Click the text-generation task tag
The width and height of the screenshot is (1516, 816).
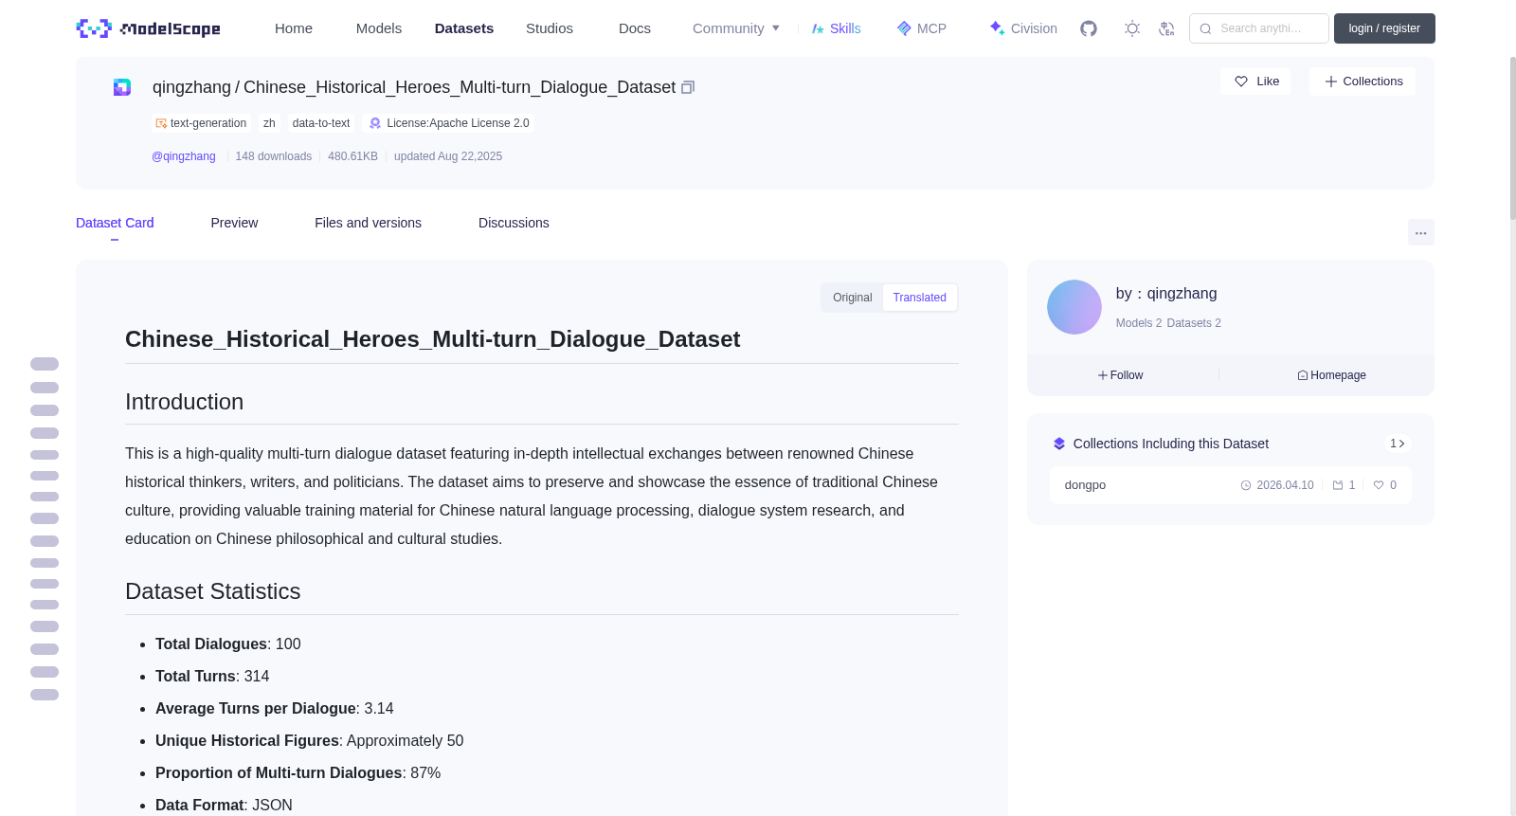pos(200,123)
